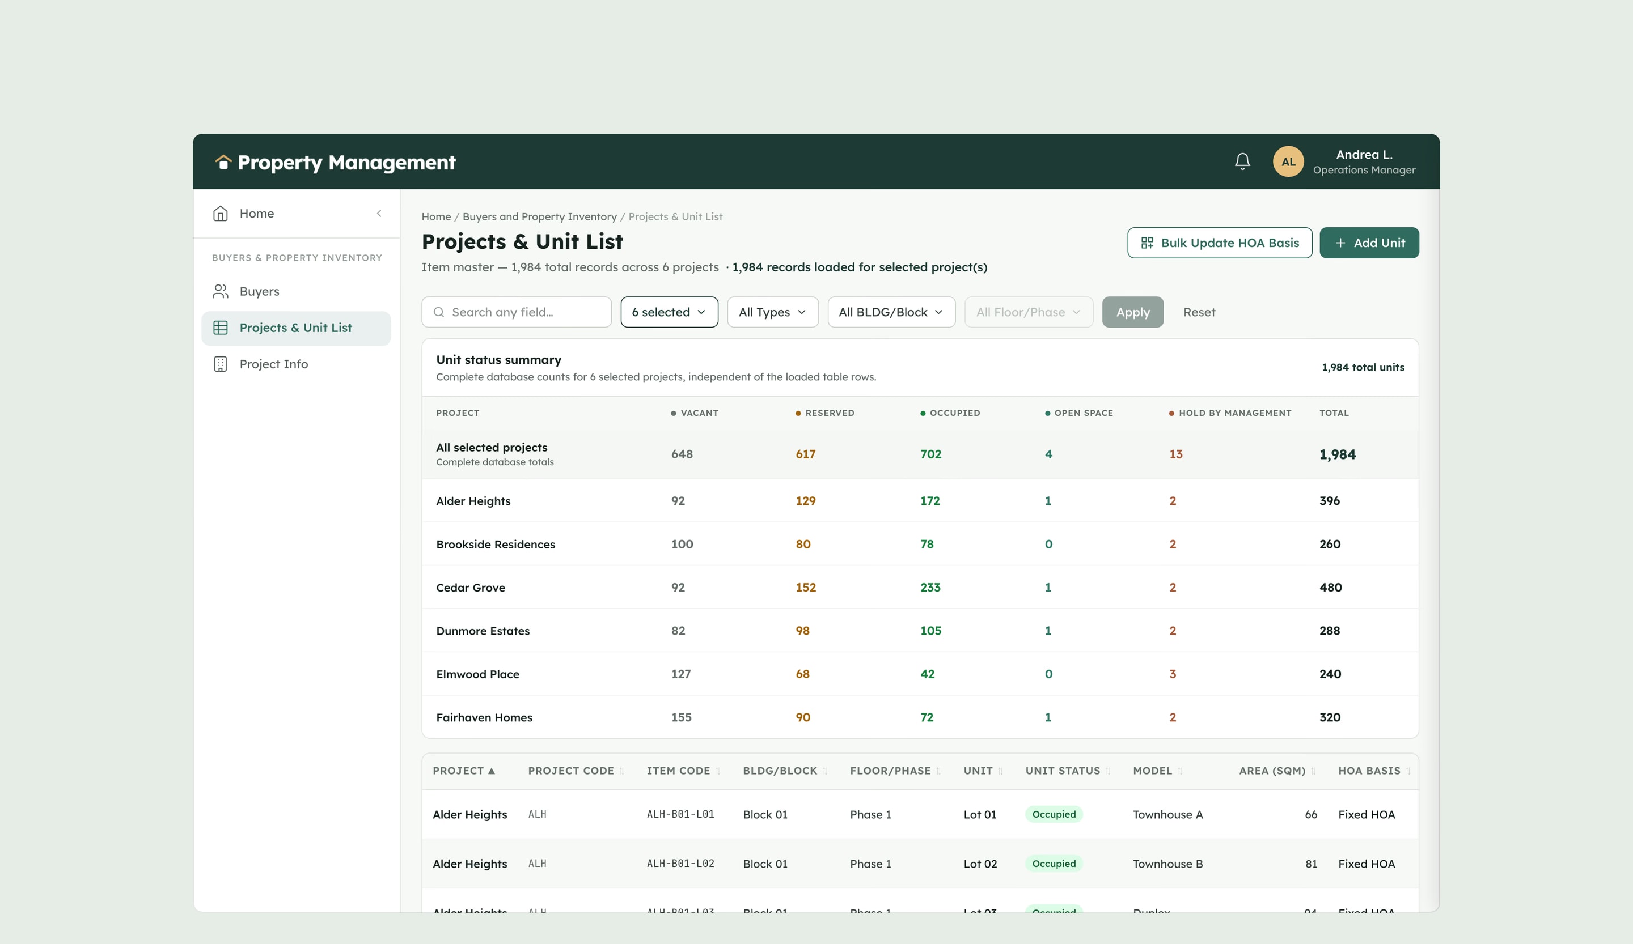Select Projects & Unit List menu item
This screenshot has height=944, width=1633.
[296, 328]
